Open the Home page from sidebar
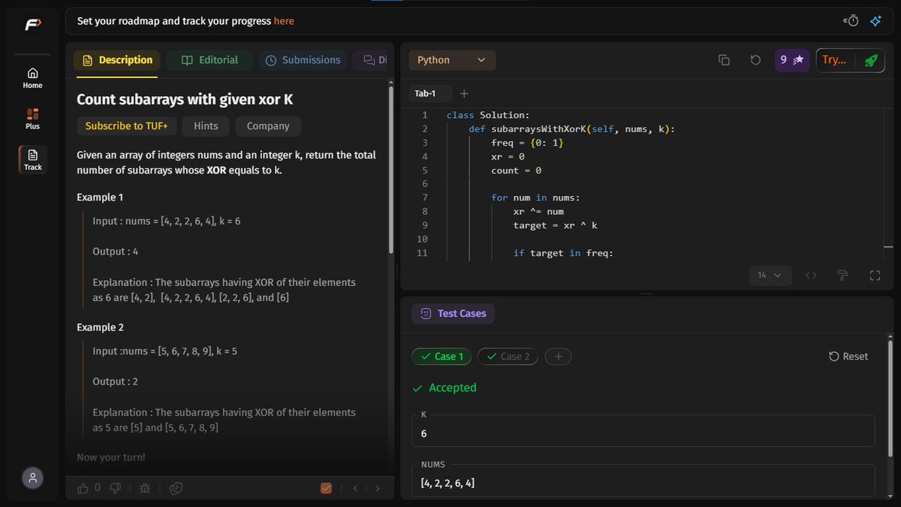The image size is (901, 507). (32, 77)
